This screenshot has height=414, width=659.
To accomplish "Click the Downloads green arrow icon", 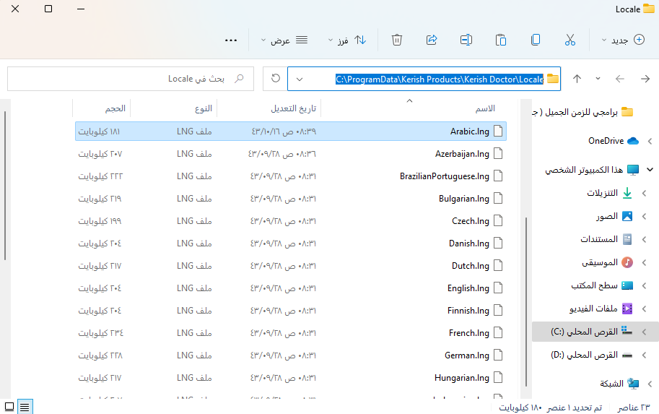I will [627, 193].
